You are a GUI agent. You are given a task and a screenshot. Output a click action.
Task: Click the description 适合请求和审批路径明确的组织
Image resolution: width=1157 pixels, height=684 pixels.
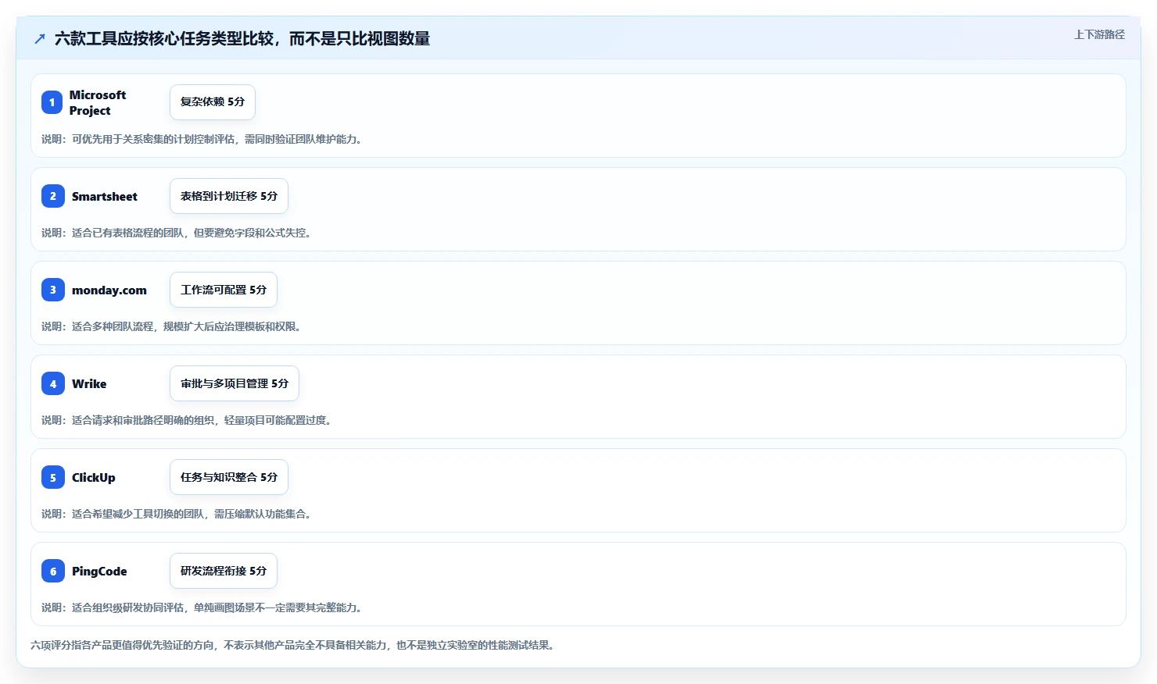[143, 420]
